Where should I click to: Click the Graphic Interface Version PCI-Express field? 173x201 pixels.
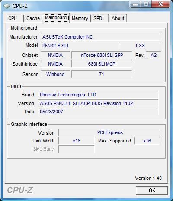point(109,132)
